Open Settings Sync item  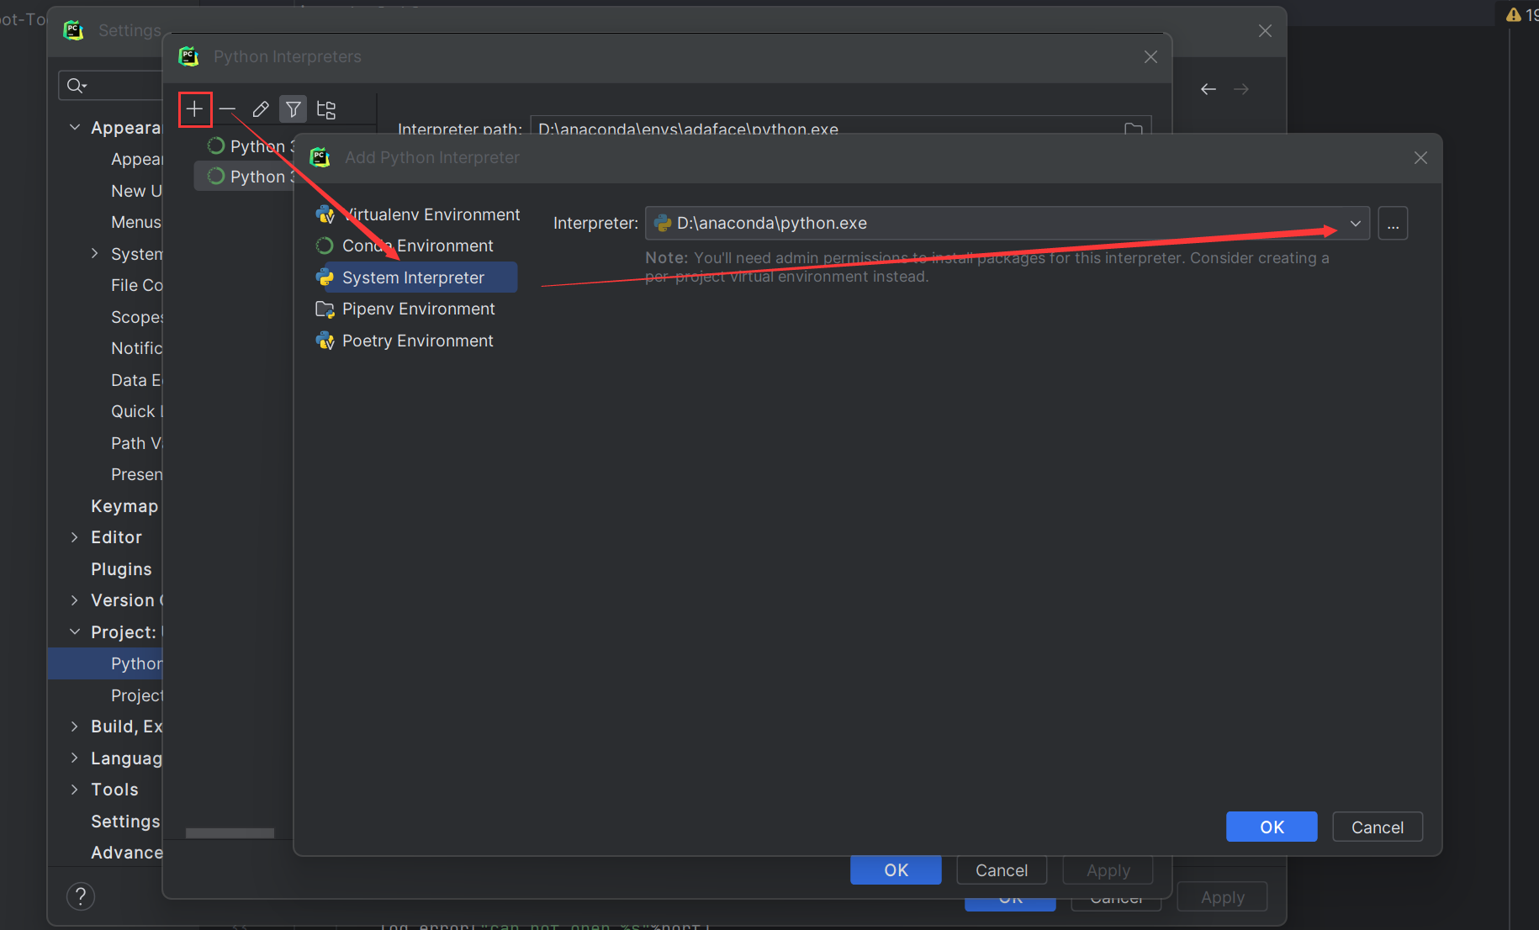coord(125,822)
